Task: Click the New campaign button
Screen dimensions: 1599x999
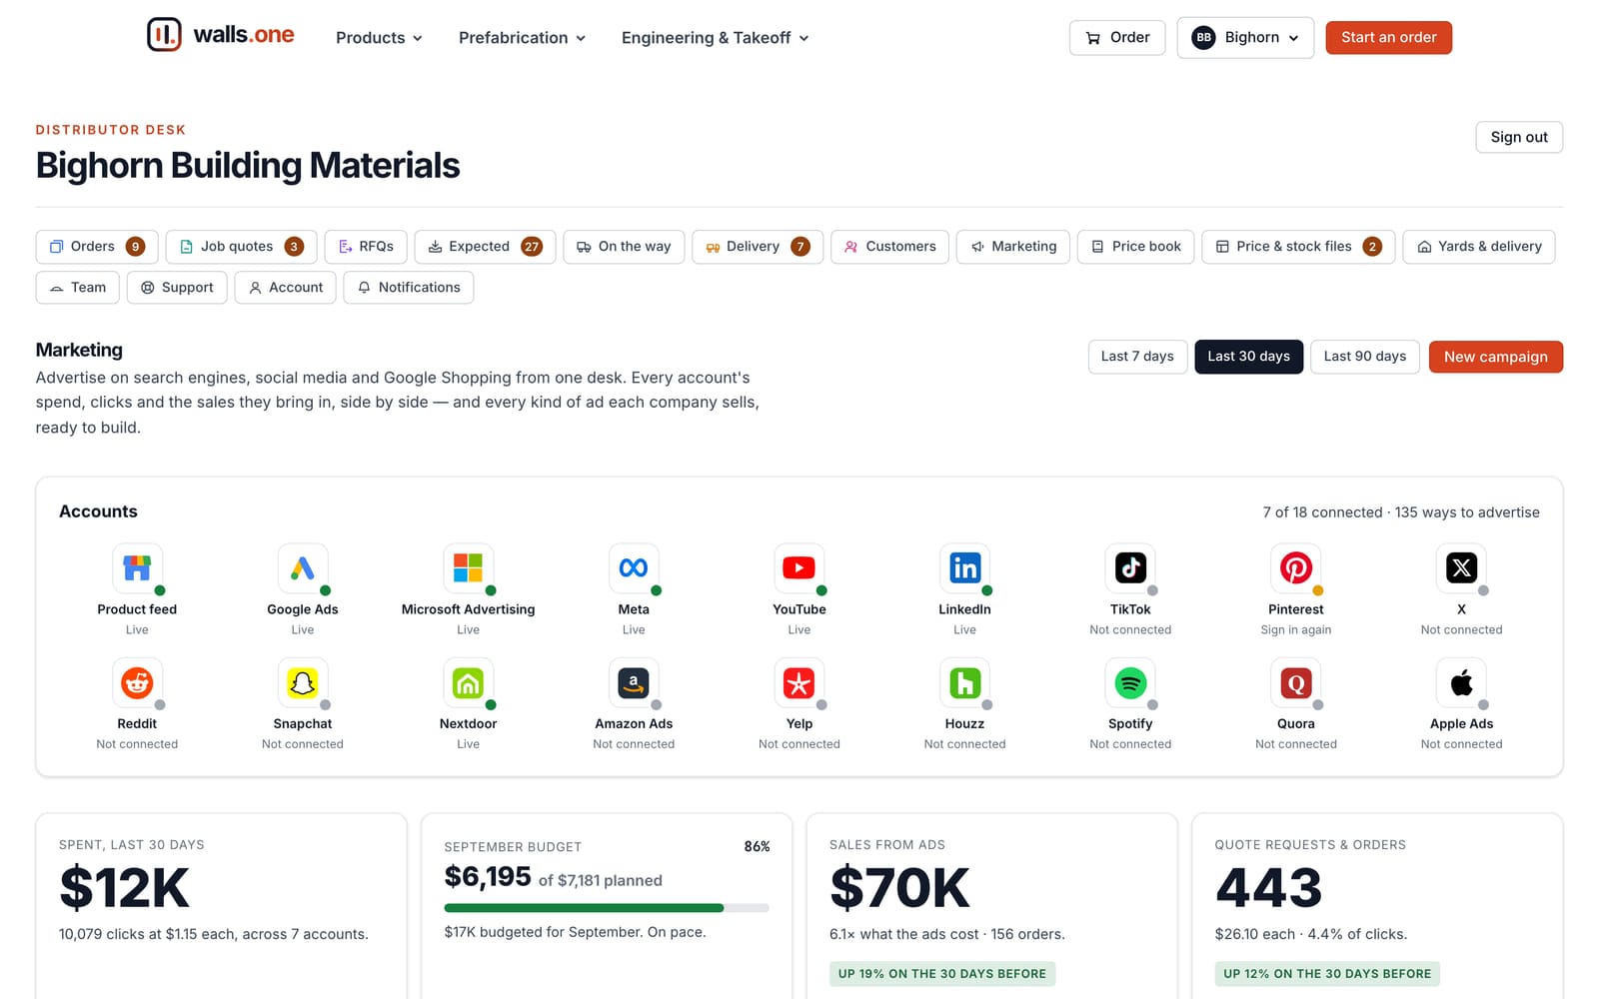Action: pos(1495,357)
